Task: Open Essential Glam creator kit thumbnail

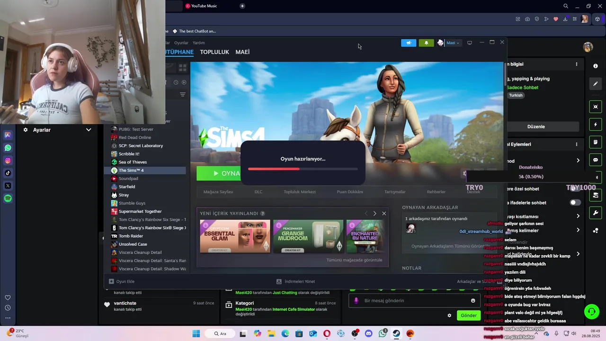Action: tap(235, 236)
